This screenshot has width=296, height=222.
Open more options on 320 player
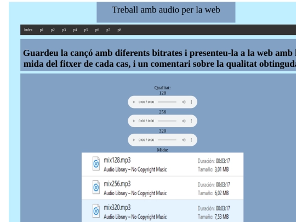(x=191, y=140)
